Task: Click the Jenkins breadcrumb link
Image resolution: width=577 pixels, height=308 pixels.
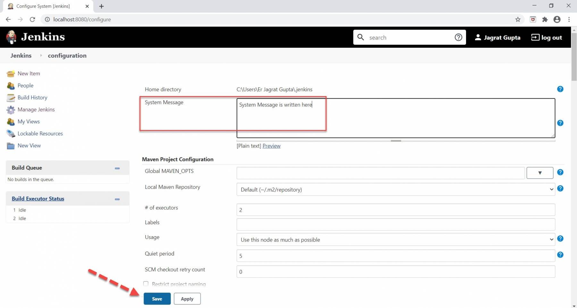Action: click(21, 55)
